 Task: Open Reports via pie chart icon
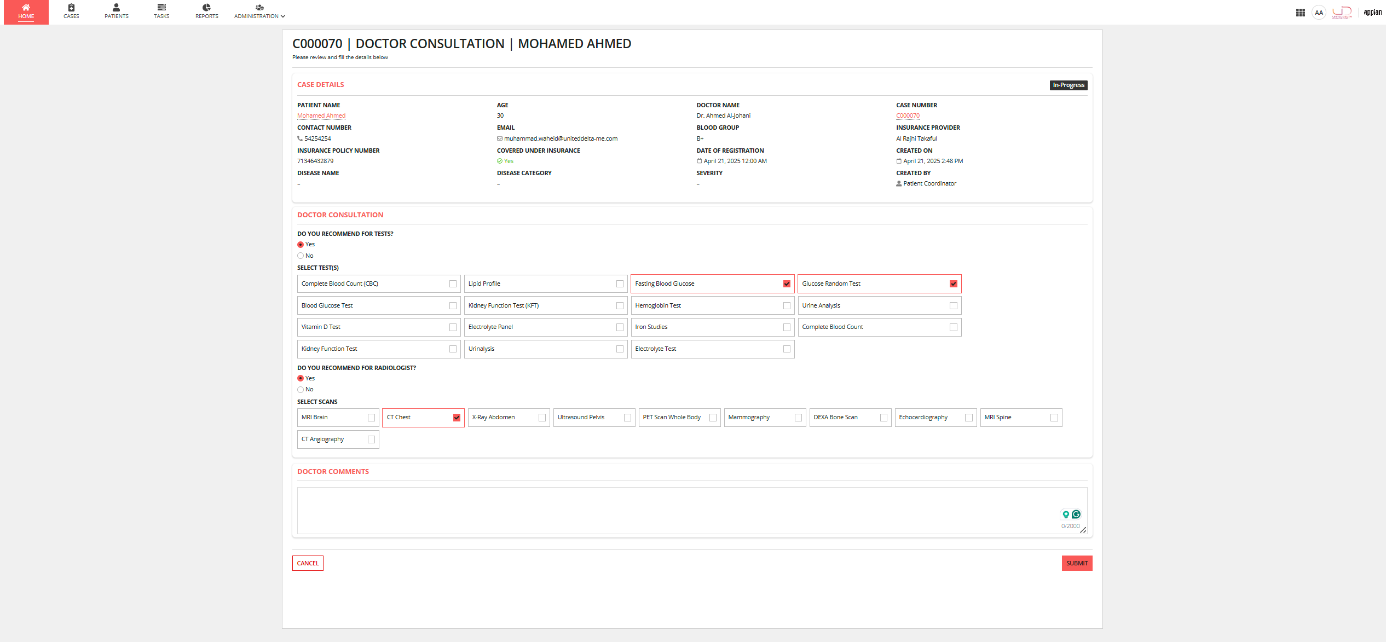click(x=206, y=8)
